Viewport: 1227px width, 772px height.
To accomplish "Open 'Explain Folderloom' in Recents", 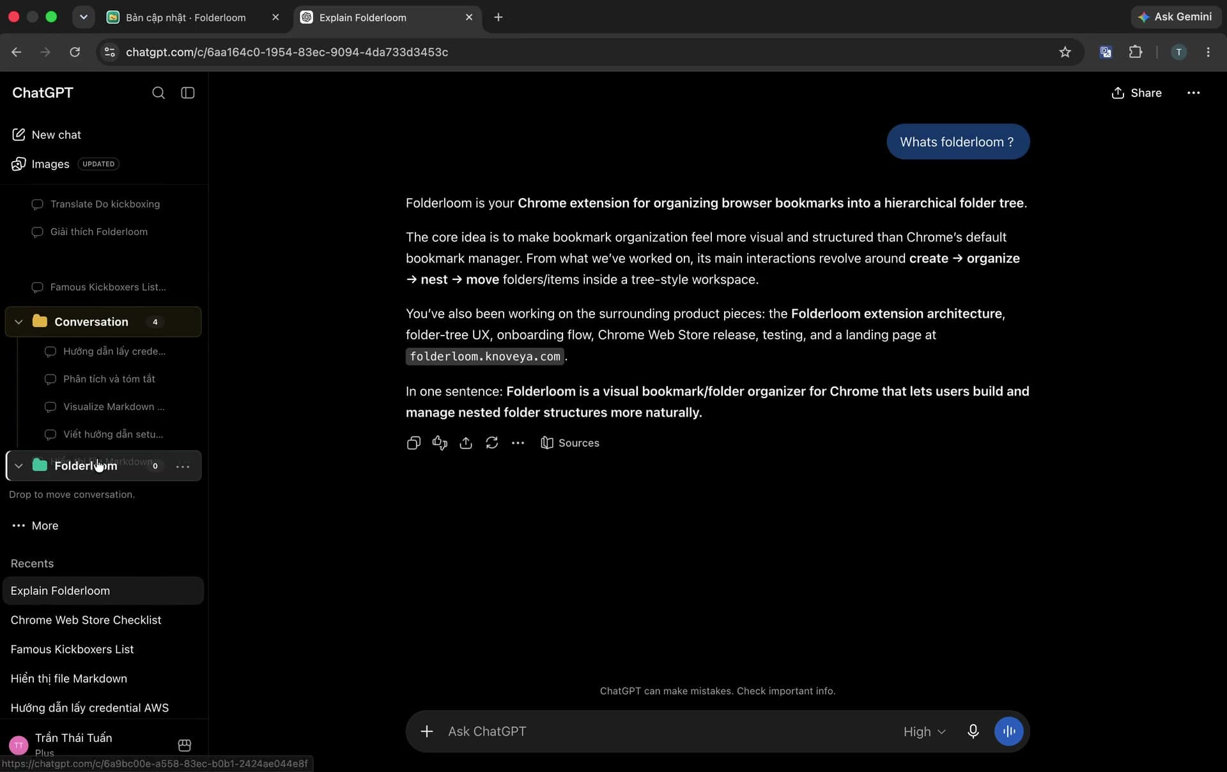I will point(103,591).
